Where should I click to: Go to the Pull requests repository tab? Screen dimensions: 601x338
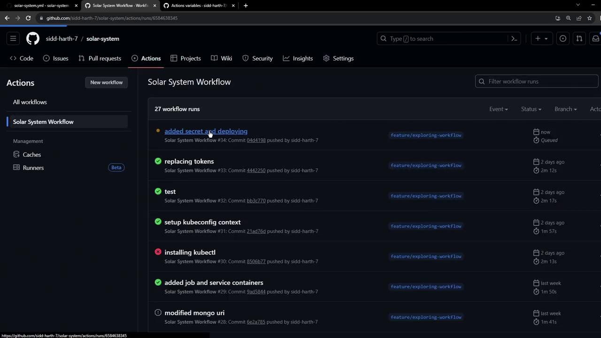[x=100, y=58]
